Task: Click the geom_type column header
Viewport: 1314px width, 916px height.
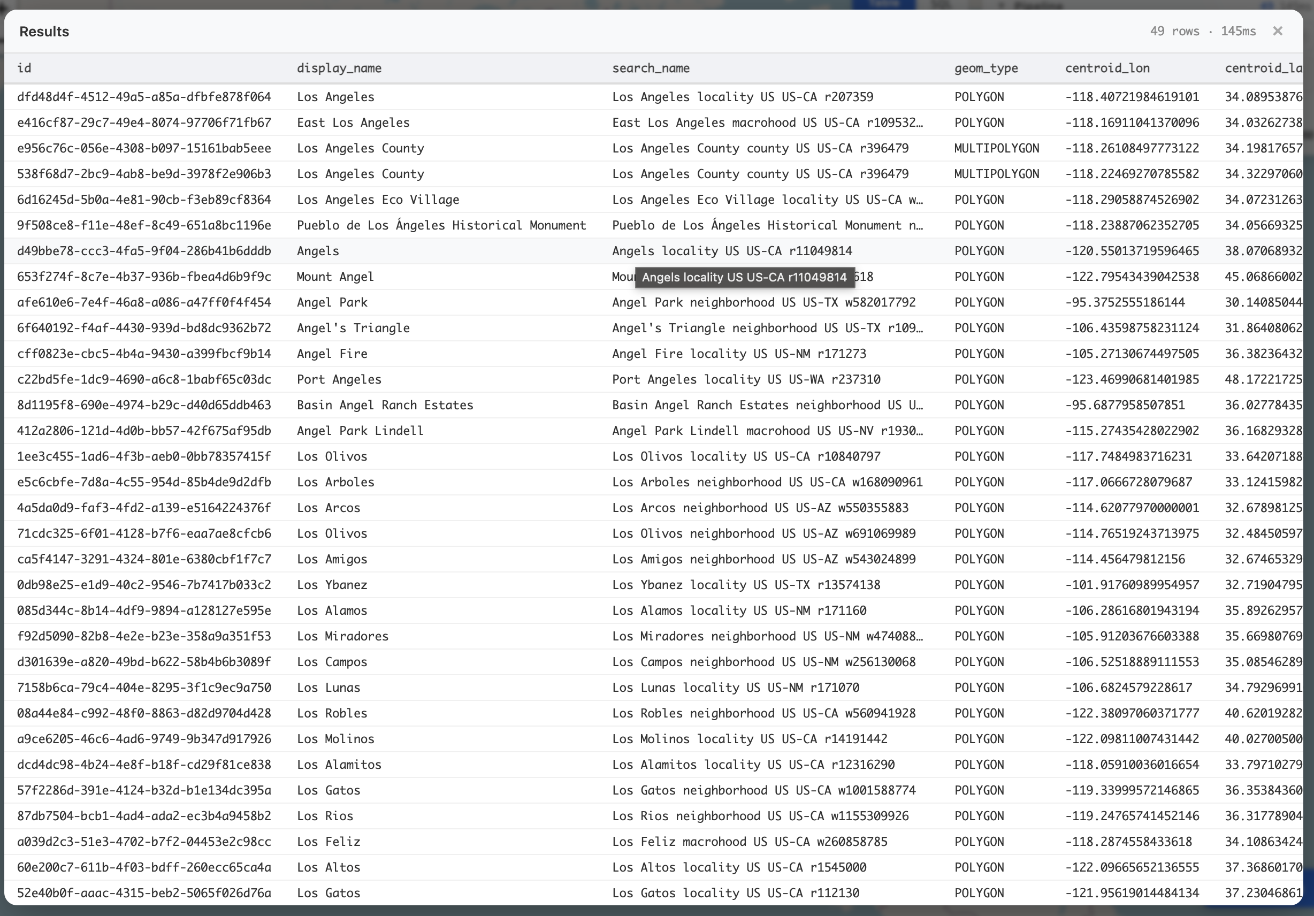Action: click(x=985, y=67)
